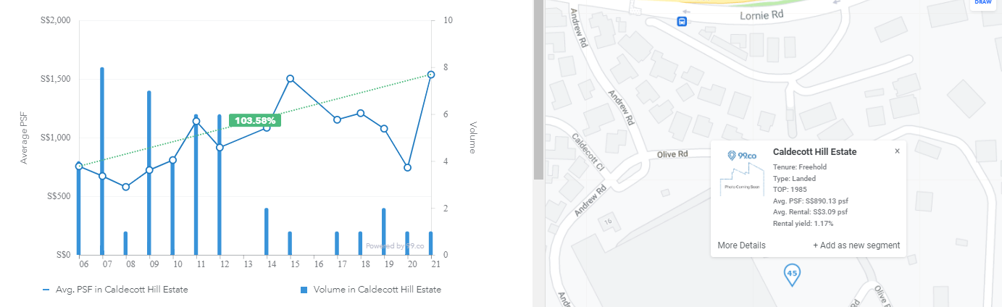1002x307 pixels.
Task: Click the 'Avg. Rental: S$3.09 psf' text
Action: coord(810,212)
